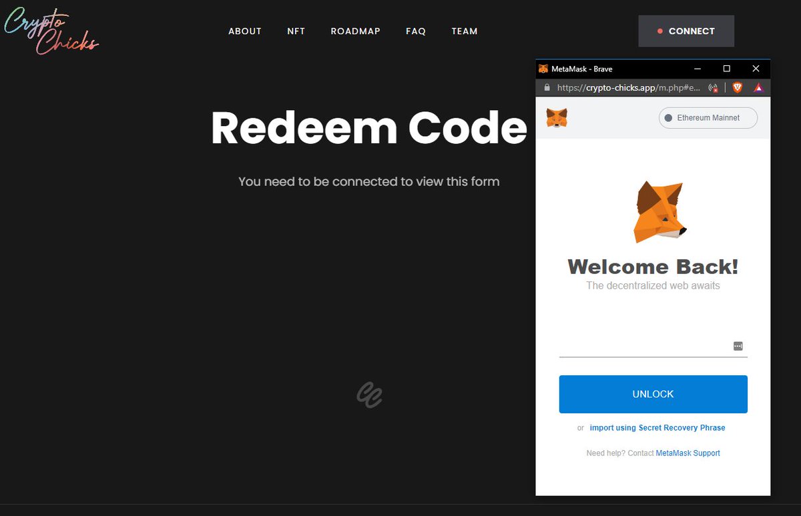The image size is (801, 516).
Task: Click the gray network status circle
Action: click(x=668, y=118)
